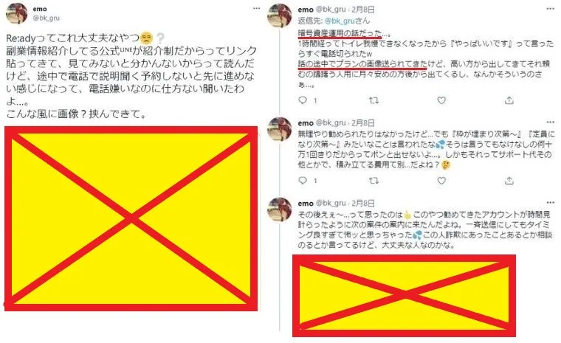Open crossed-out yellow image in last reply

404,296
